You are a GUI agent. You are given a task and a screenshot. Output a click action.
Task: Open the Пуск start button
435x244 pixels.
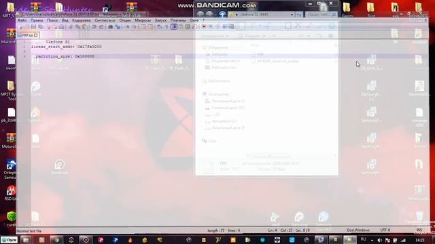click(9, 240)
